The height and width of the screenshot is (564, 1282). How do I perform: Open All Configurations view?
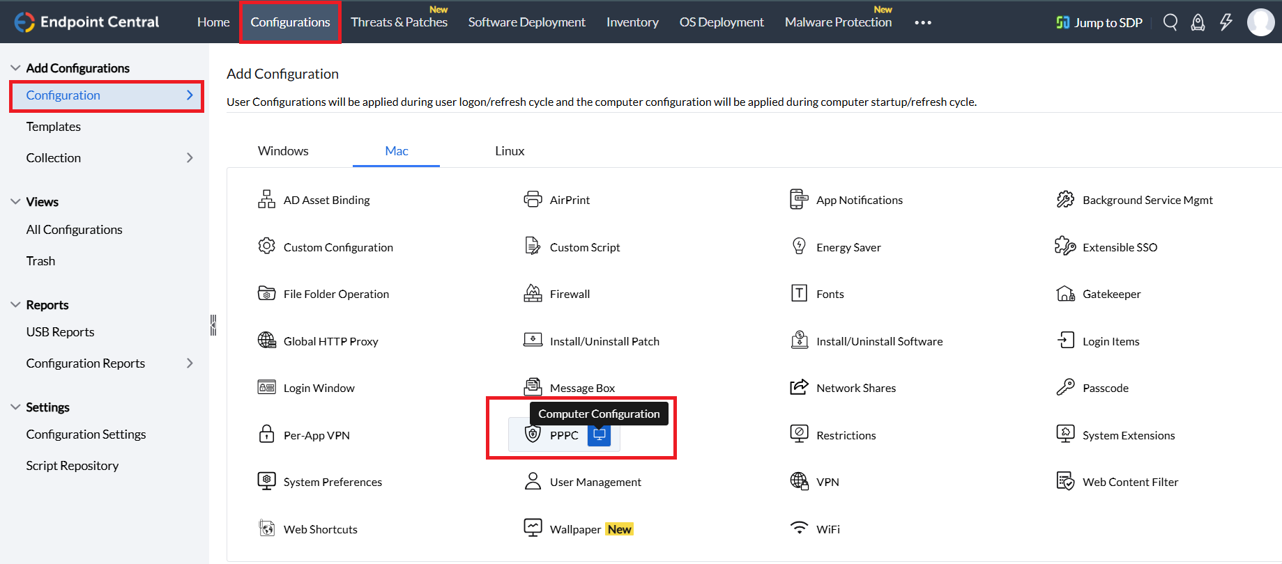[74, 230]
